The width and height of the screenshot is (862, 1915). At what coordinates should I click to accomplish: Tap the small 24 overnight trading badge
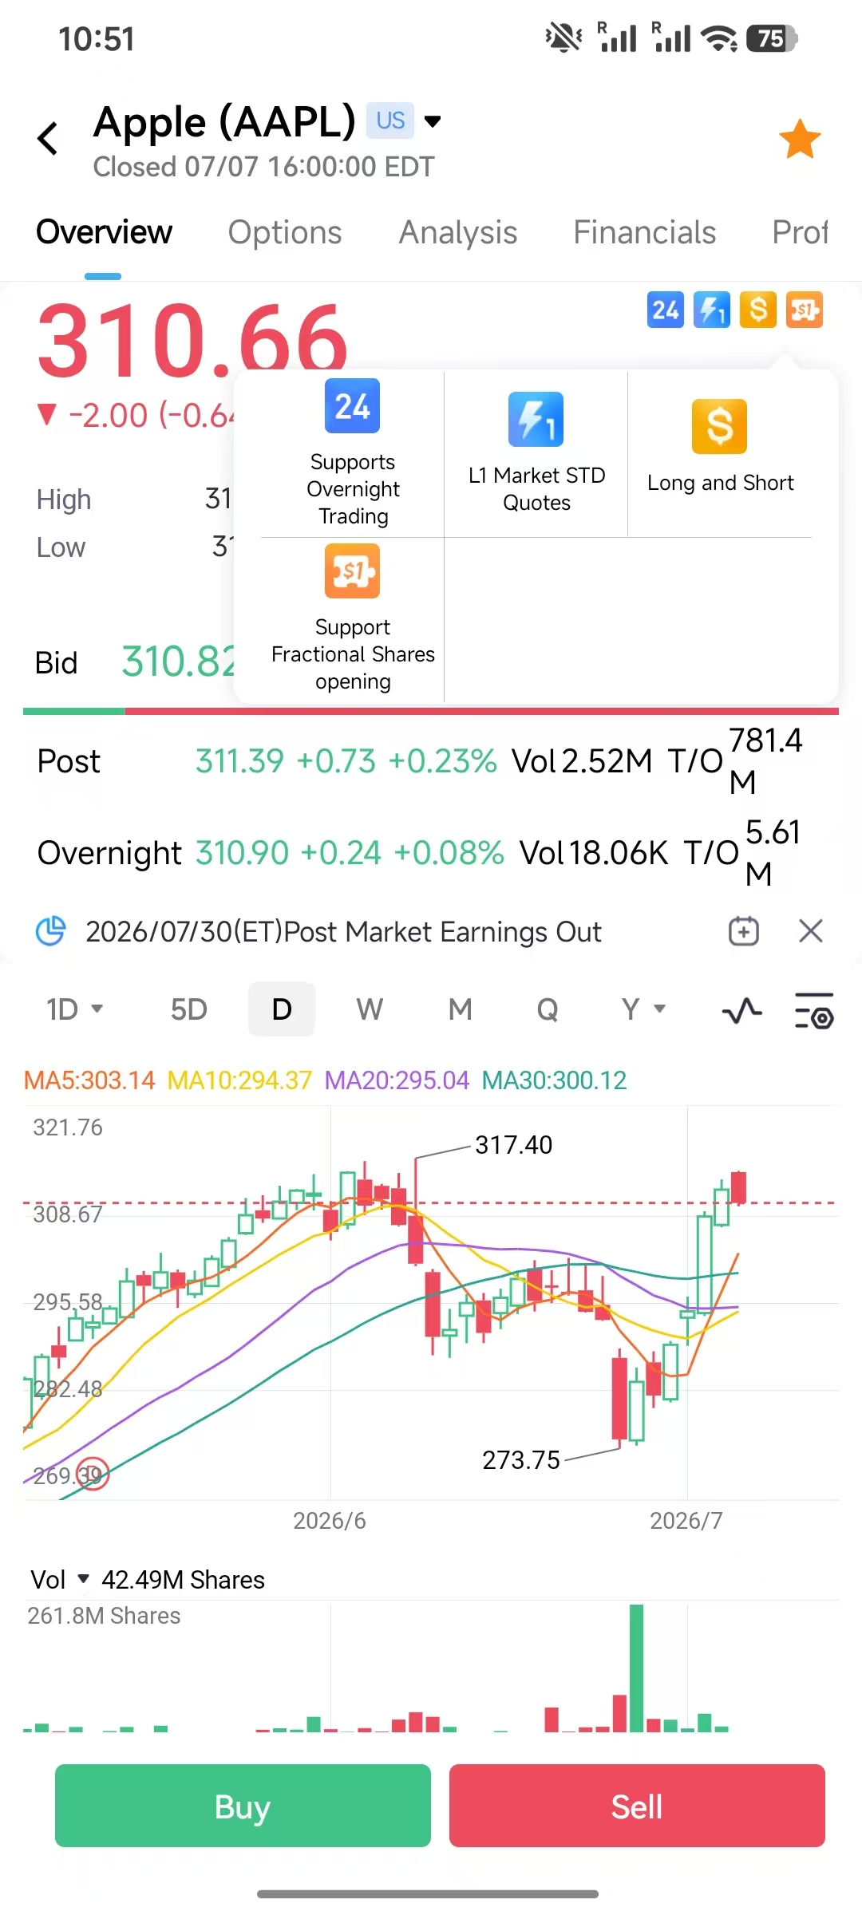(666, 310)
